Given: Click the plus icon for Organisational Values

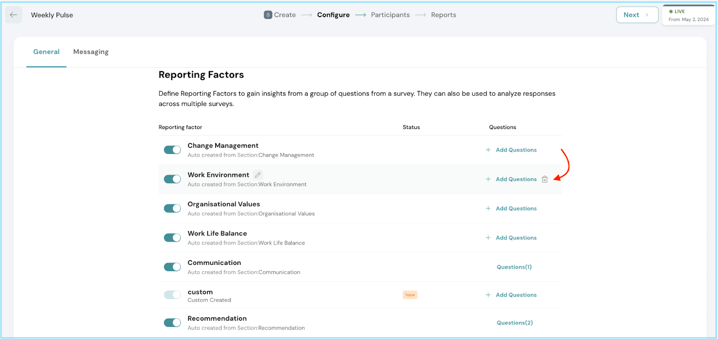Looking at the screenshot, I should point(488,208).
